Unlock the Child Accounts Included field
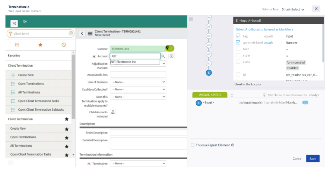This screenshot has height=177, width=330. (113, 112)
